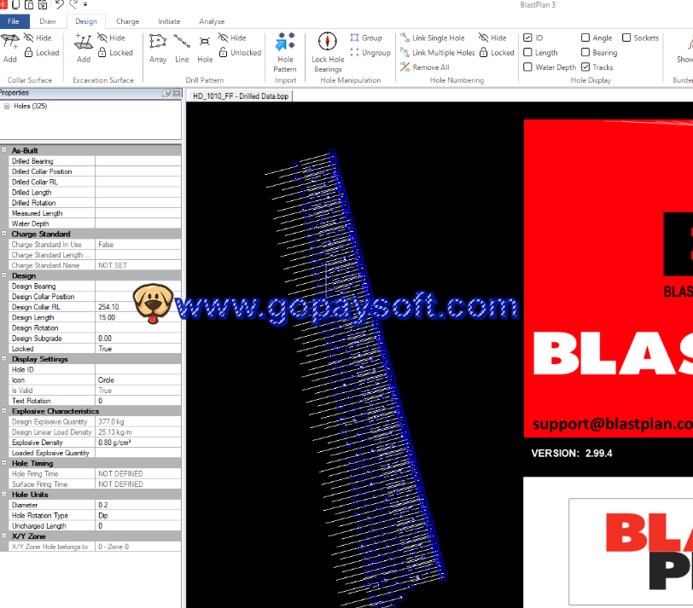The width and height of the screenshot is (693, 608).
Task: Toggle the drill pattern Unlocked state
Action: click(x=240, y=53)
